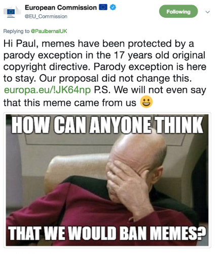Click the 'P.S. We will not even say' text
Image resolution: width=224 pixels, height=254 pixels.
pyautogui.click(x=150, y=90)
